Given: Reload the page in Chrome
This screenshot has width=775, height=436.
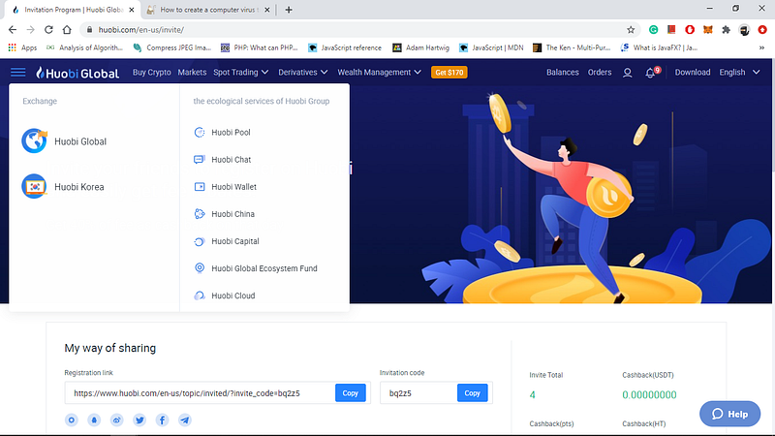Looking at the screenshot, I should tap(48, 30).
